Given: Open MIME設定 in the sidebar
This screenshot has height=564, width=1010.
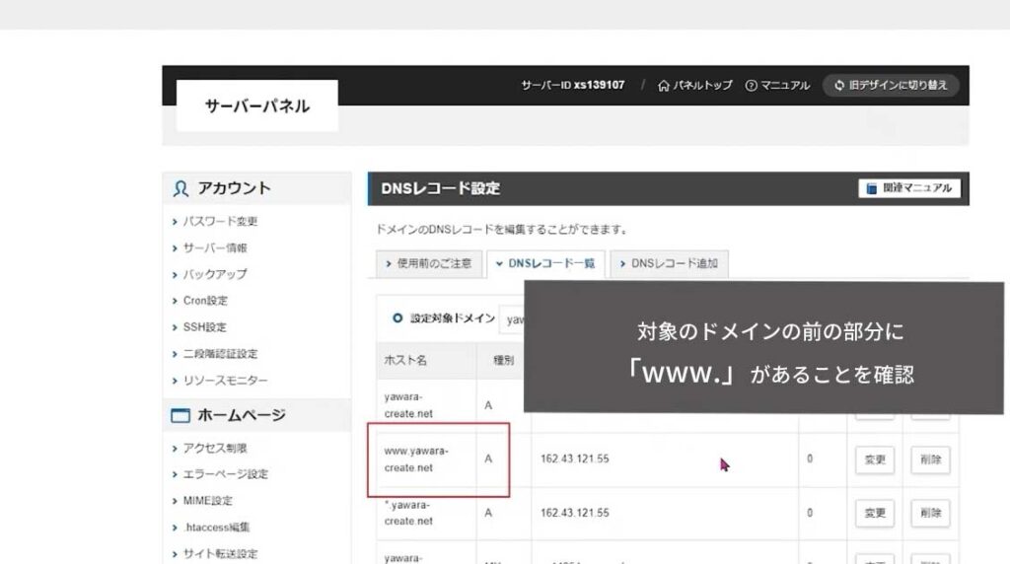Looking at the screenshot, I should [x=207, y=500].
